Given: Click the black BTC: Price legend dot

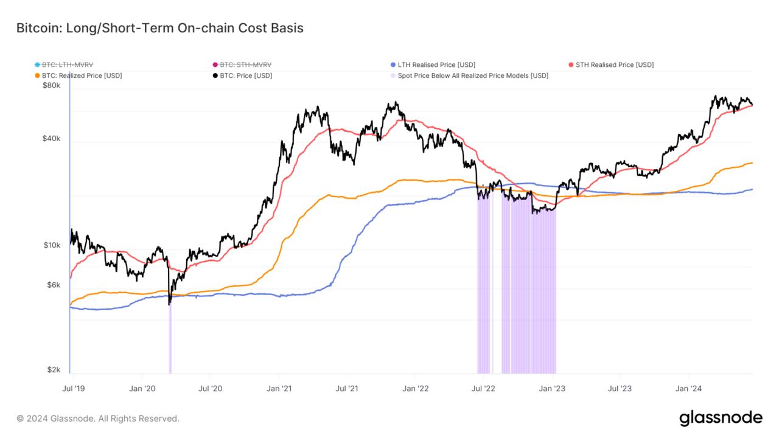Looking at the screenshot, I should coord(215,76).
